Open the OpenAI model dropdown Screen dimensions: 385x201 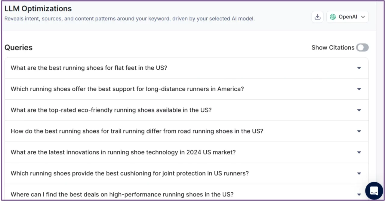(347, 17)
